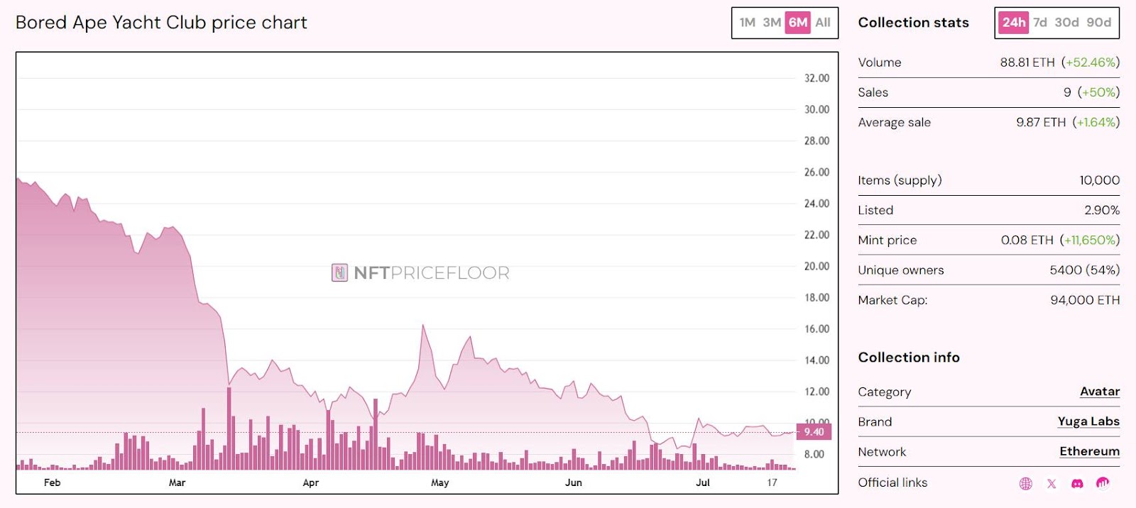This screenshot has width=1136, height=508.
Task: Click the 20.00 price axis label
Action: click(x=816, y=266)
